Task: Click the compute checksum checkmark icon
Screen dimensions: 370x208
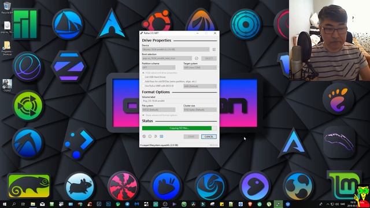Action: 197,58
